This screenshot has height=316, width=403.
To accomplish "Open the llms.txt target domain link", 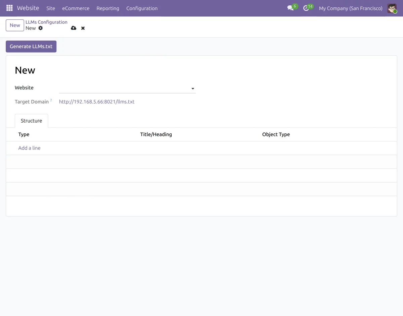I will pos(97,102).
